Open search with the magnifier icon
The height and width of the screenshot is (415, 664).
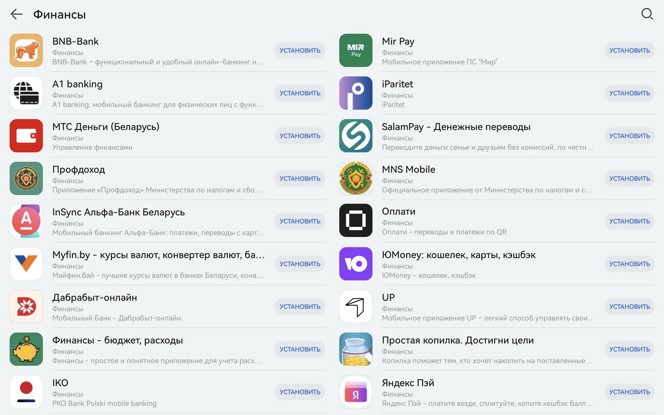coord(647,14)
